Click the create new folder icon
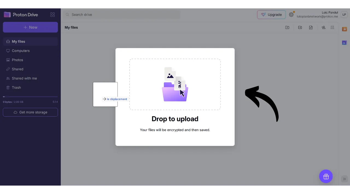Screen dimensions: 350x194 pyautogui.click(x=287, y=28)
